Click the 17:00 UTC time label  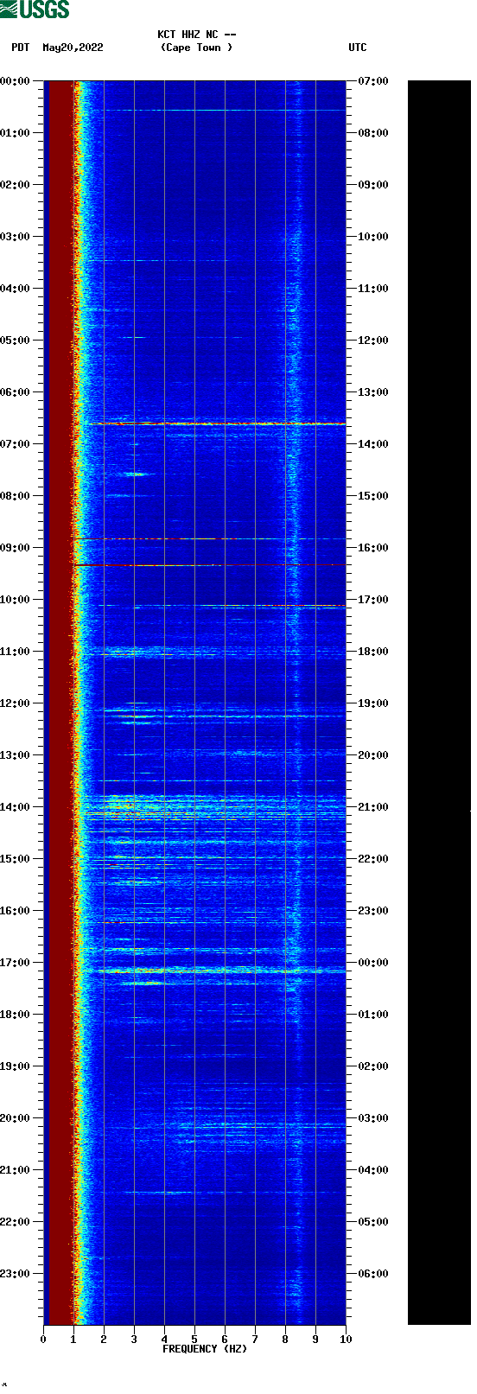pyautogui.click(x=373, y=600)
